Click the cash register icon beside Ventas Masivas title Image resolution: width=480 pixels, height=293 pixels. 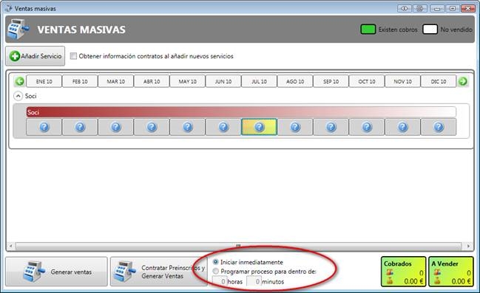click(x=18, y=30)
